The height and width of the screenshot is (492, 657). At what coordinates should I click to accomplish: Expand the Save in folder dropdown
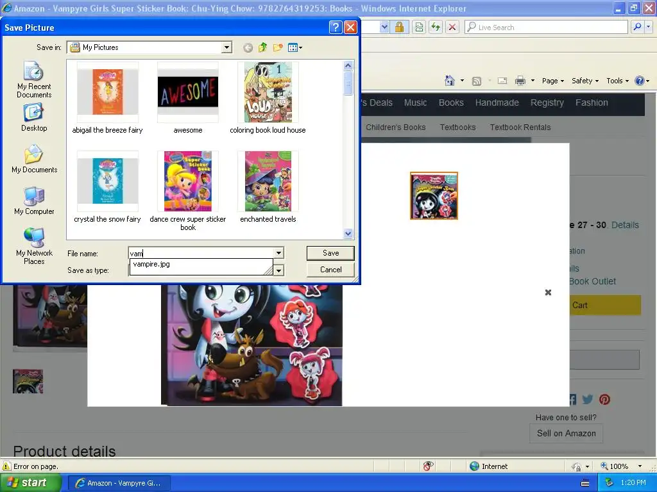click(226, 47)
